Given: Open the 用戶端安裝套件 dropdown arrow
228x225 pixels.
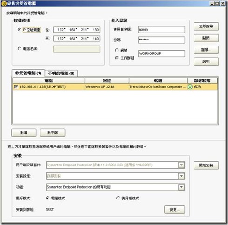Looking at the screenshot, I should (181, 165).
